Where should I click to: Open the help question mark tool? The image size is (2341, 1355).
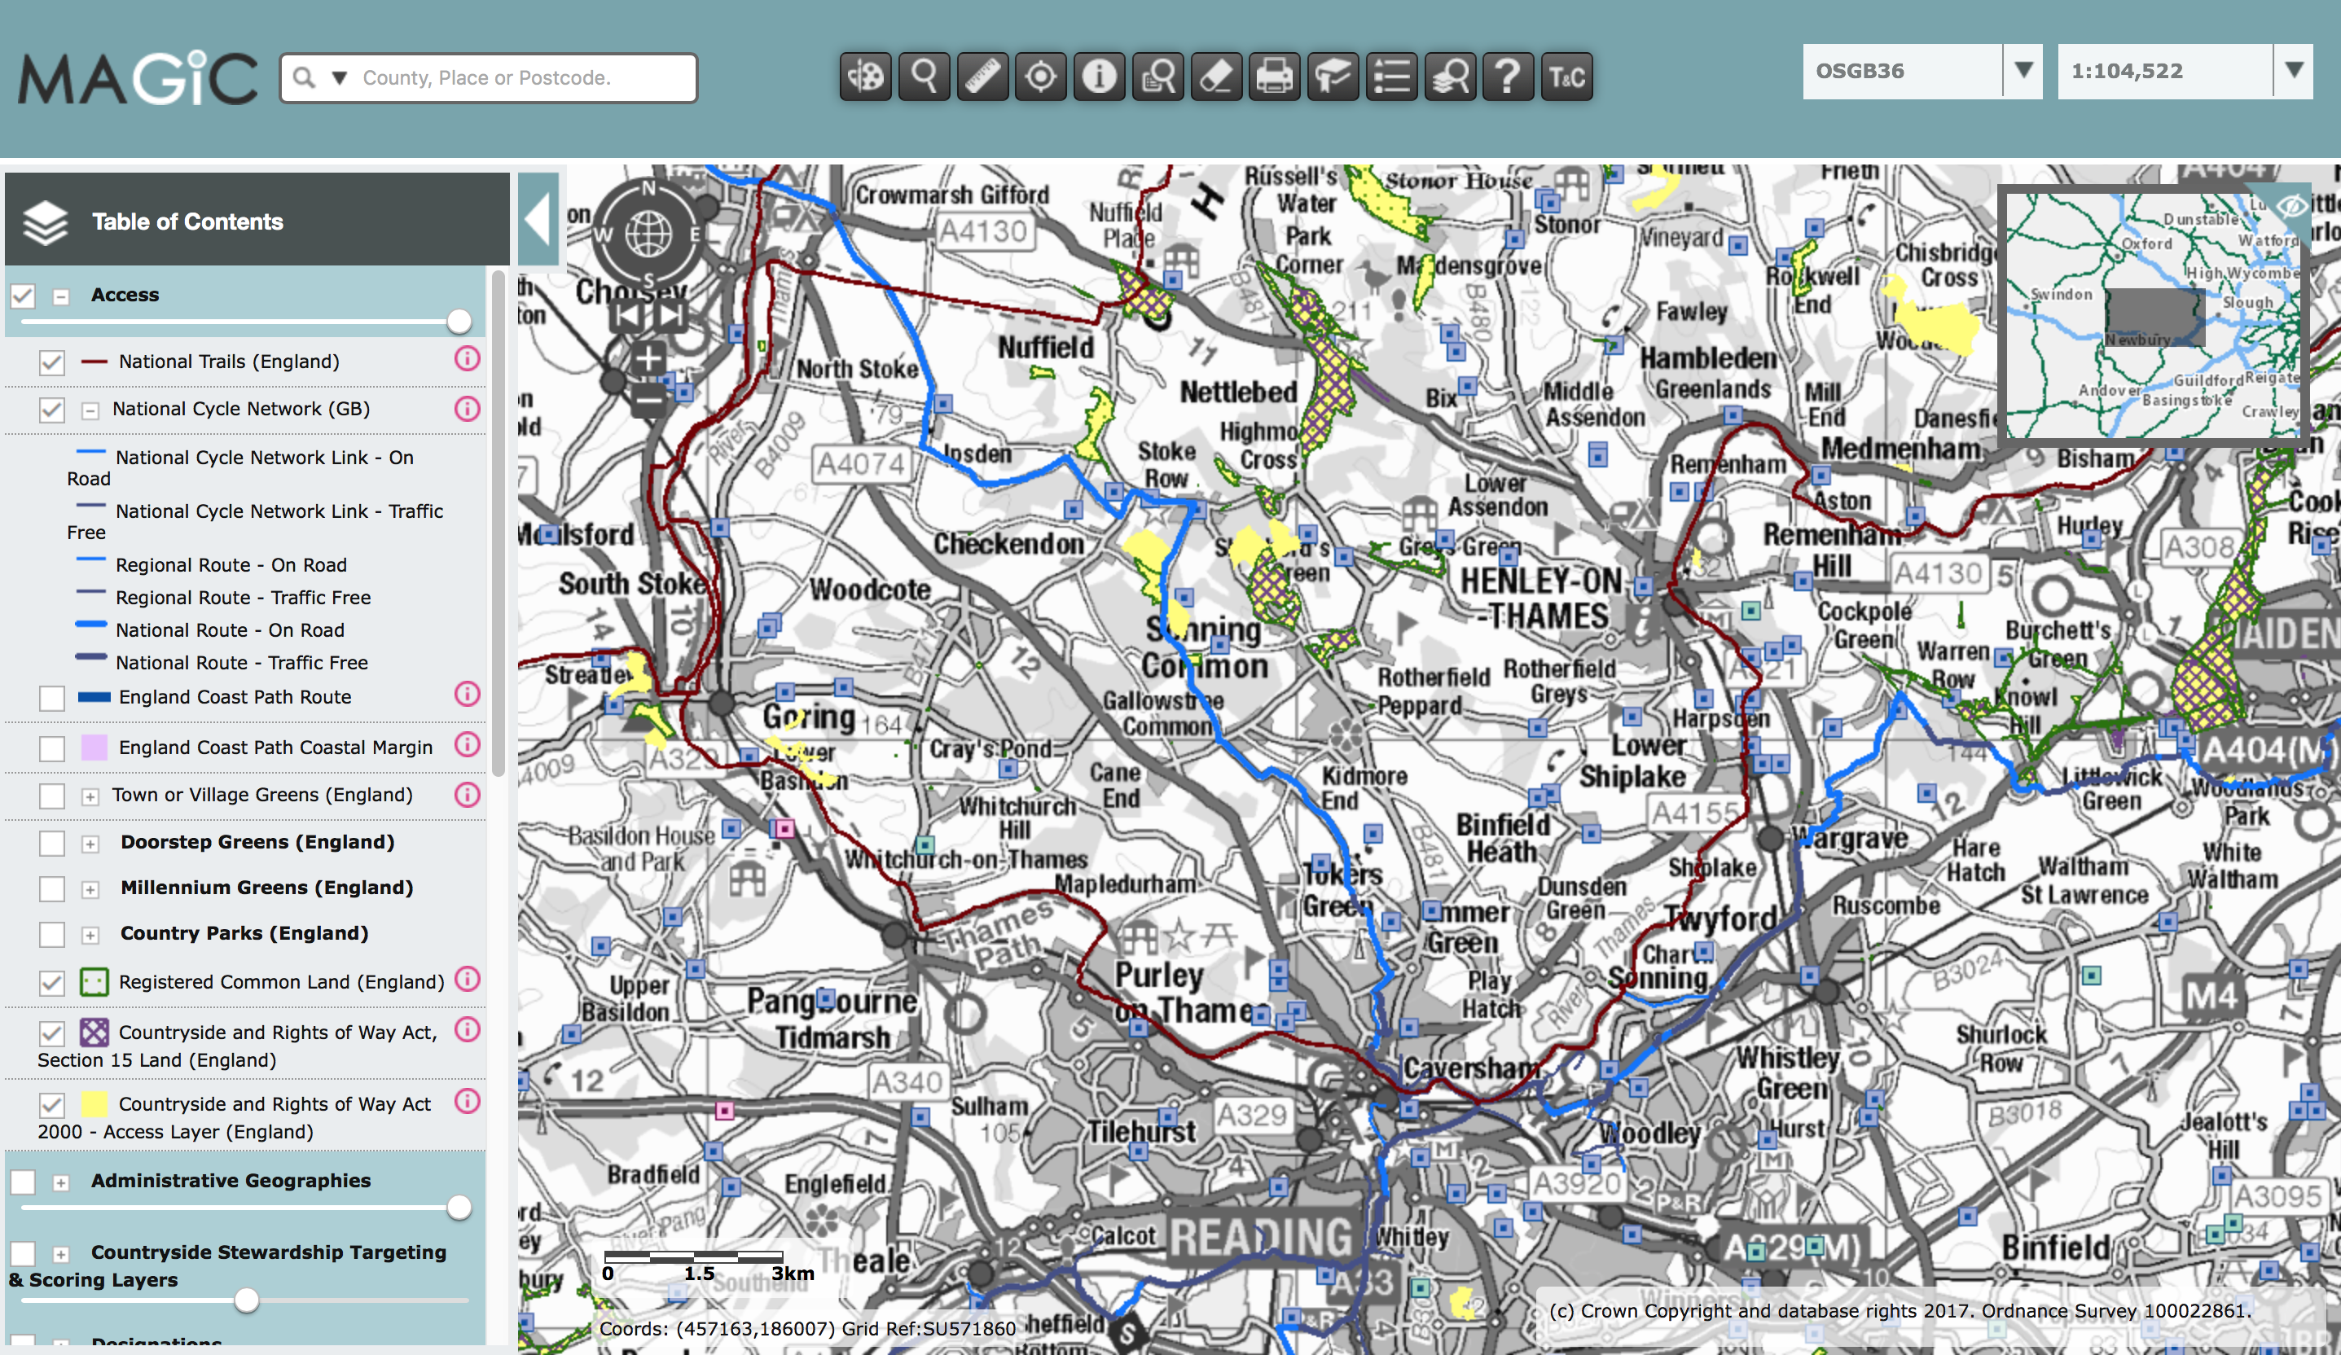(1509, 77)
